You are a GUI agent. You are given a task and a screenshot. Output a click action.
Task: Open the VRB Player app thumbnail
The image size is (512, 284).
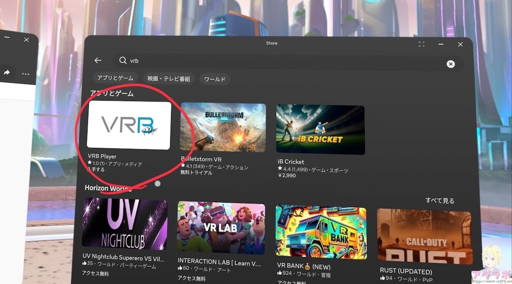coord(129,125)
